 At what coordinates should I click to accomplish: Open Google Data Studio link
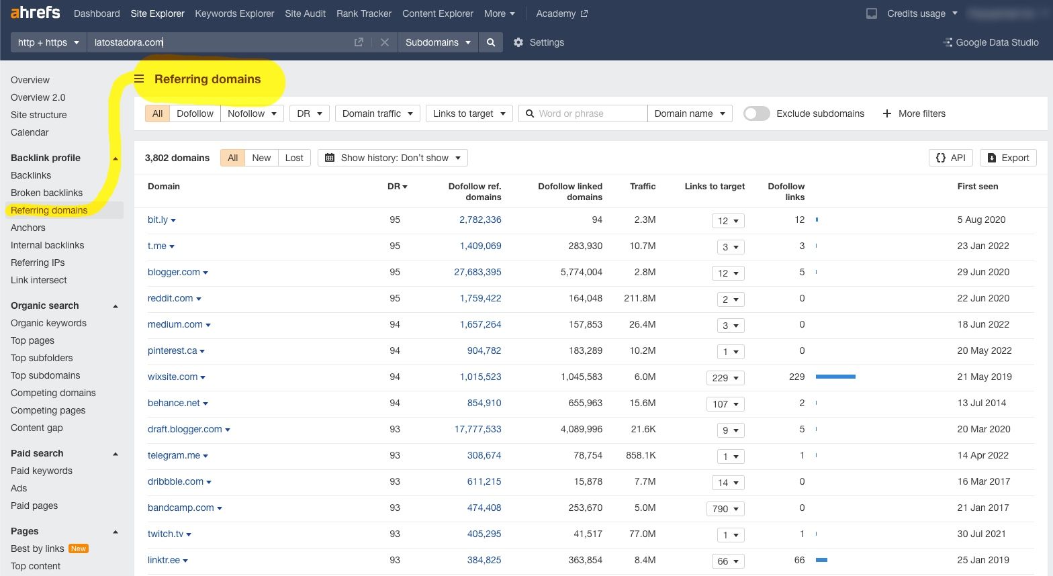[991, 42]
